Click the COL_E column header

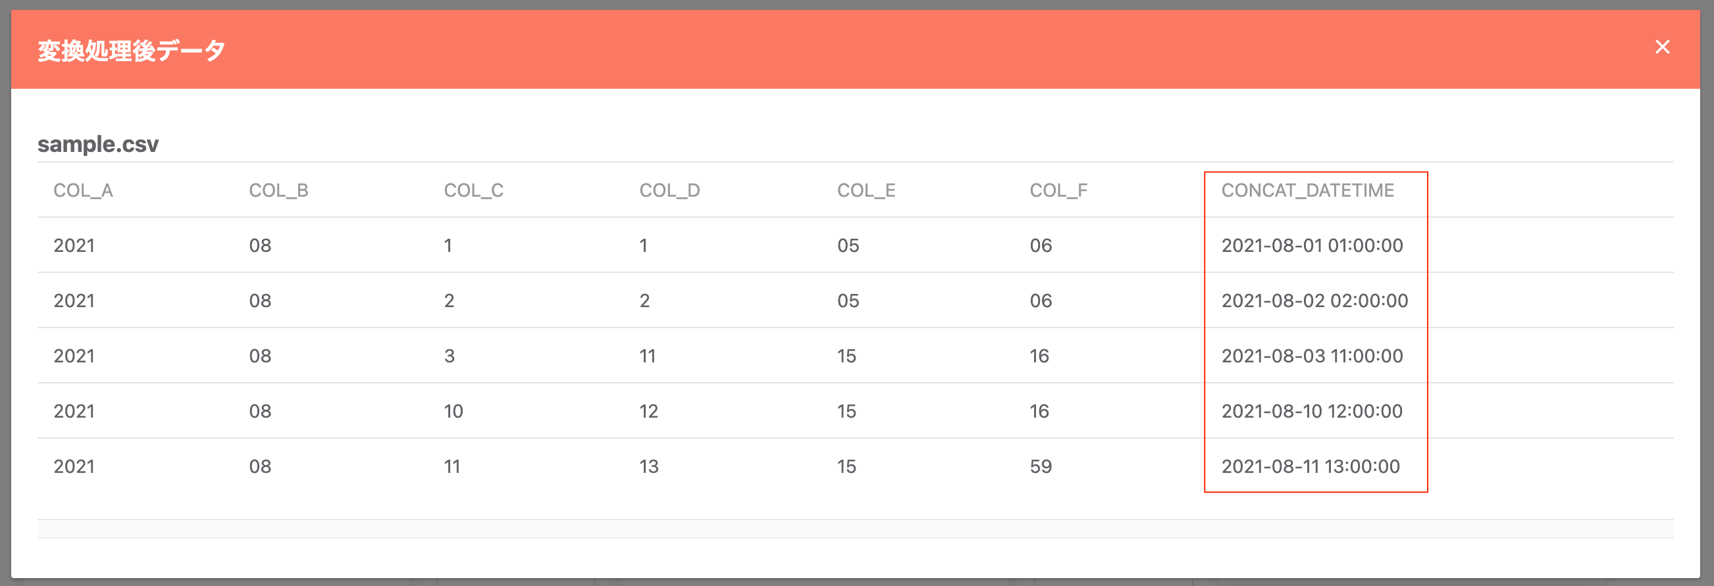tap(866, 191)
